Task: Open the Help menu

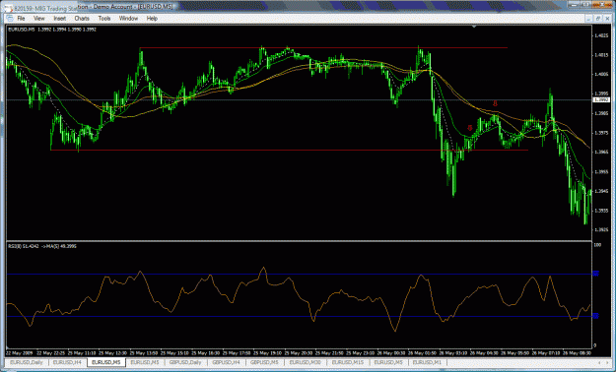Action: point(152,19)
